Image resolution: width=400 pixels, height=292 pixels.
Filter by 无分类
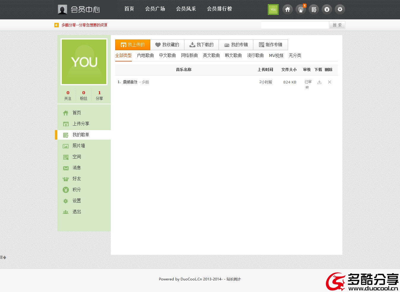coord(295,56)
